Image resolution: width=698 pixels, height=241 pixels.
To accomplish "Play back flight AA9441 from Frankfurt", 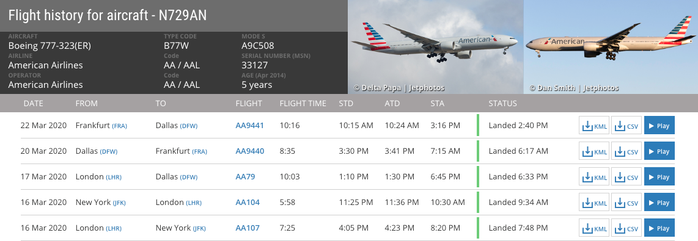I will click(659, 126).
